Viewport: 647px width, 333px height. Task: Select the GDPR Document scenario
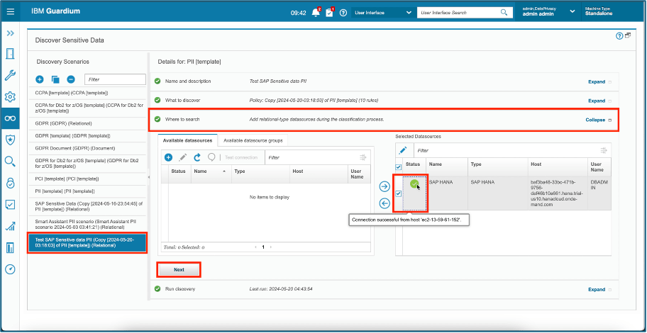click(87, 148)
